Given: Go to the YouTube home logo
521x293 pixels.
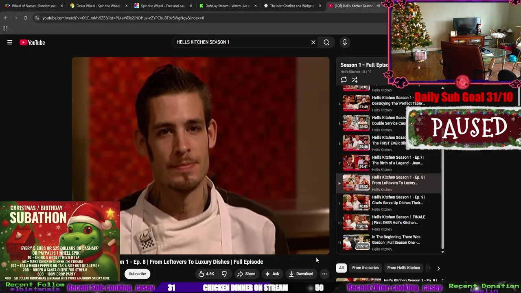Looking at the screenshot, I should (32, 42).
